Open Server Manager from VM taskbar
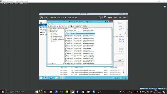Screen dimensions: 167x94 (46, 78)
